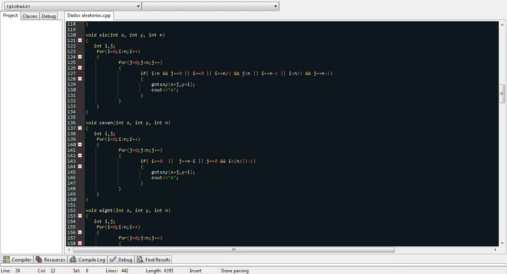This screenshot has height=274, width=507.
Task: Click the horizontal scrollbar left arrow
Action: 70,249
